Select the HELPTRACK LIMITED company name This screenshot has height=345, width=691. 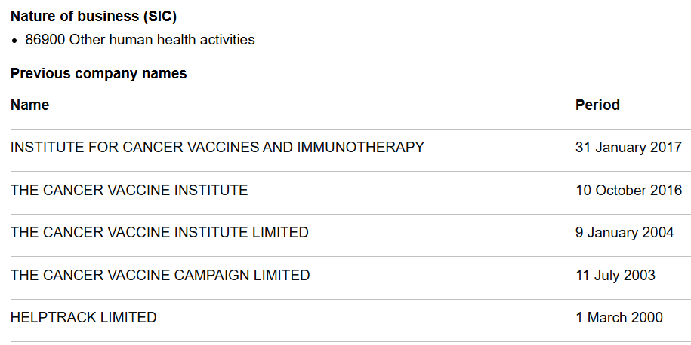pyautogui.click(x=84, y=318)
